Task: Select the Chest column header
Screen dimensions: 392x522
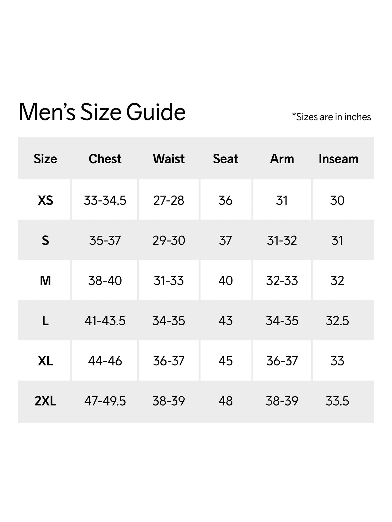Action: click(105, 159)
